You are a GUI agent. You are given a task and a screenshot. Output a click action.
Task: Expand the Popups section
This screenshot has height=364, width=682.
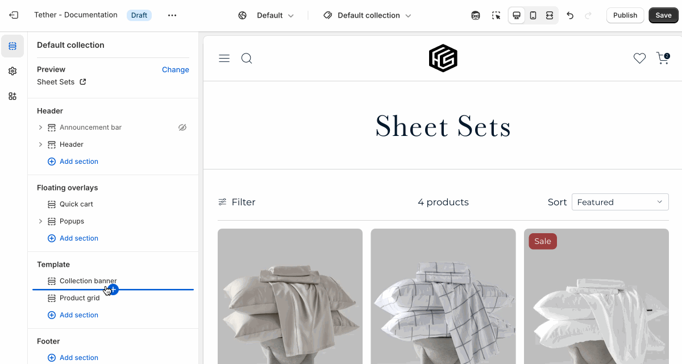tap(40, 221)
